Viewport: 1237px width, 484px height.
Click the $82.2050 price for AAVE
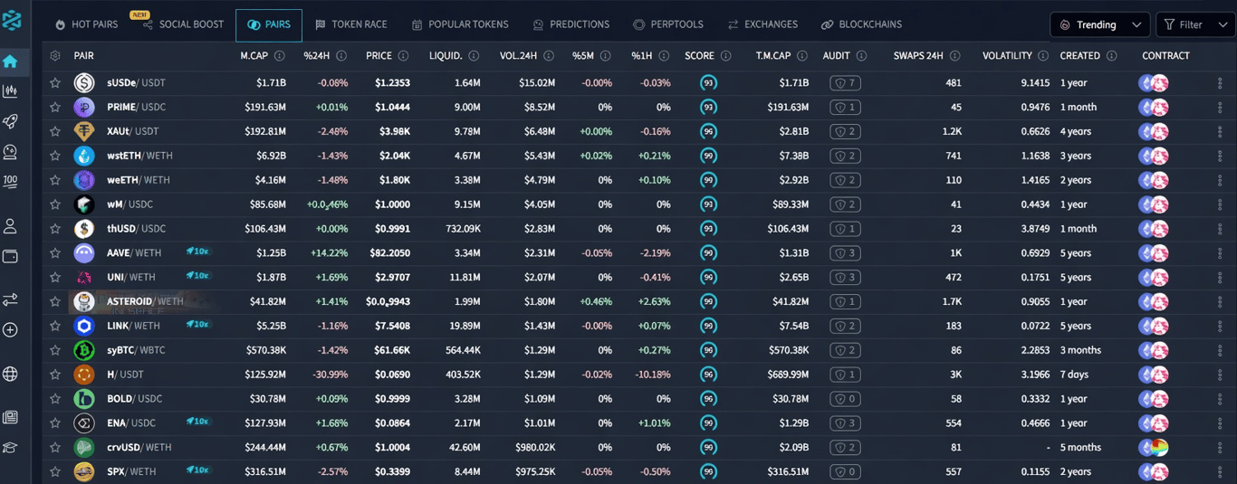(x=389, y=253)
